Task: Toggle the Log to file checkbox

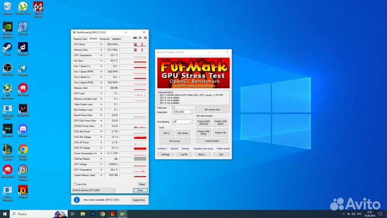Action: tap(75, 184)
